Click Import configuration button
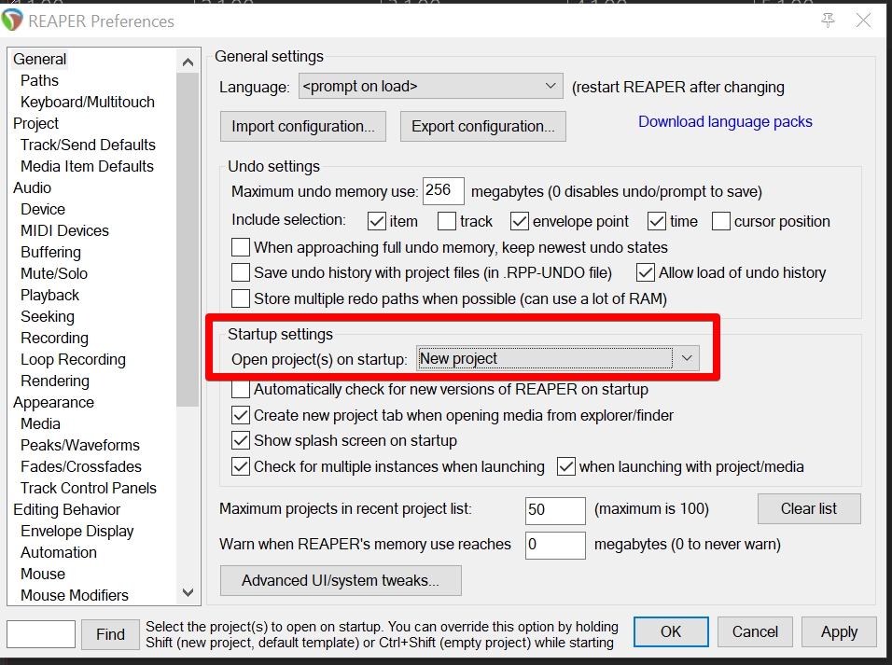892x665 pixels. [x=302, y=126]
